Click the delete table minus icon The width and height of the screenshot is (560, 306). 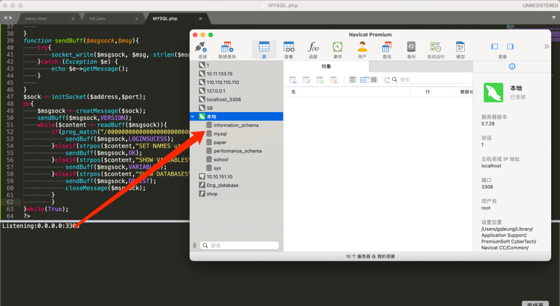click(333, 80)
